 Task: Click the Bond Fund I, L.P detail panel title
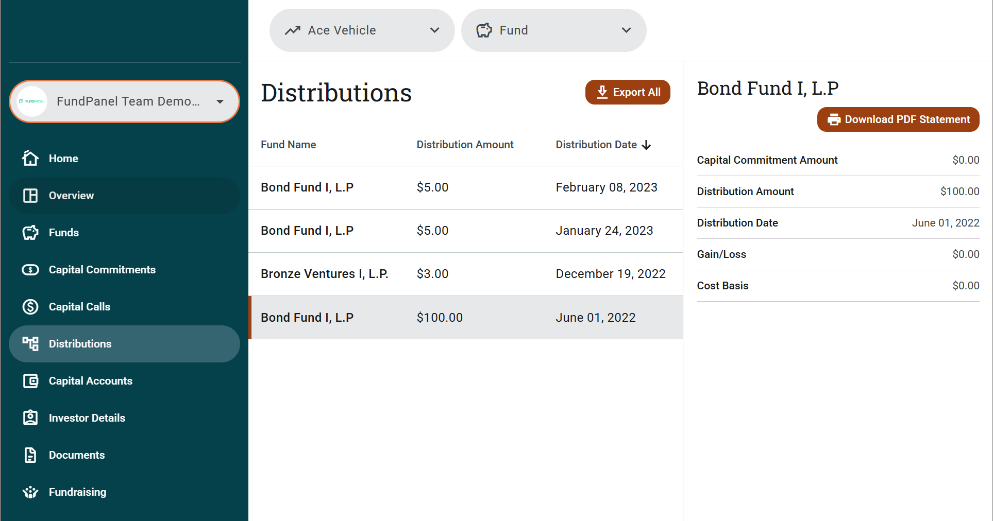coord(768,88)
